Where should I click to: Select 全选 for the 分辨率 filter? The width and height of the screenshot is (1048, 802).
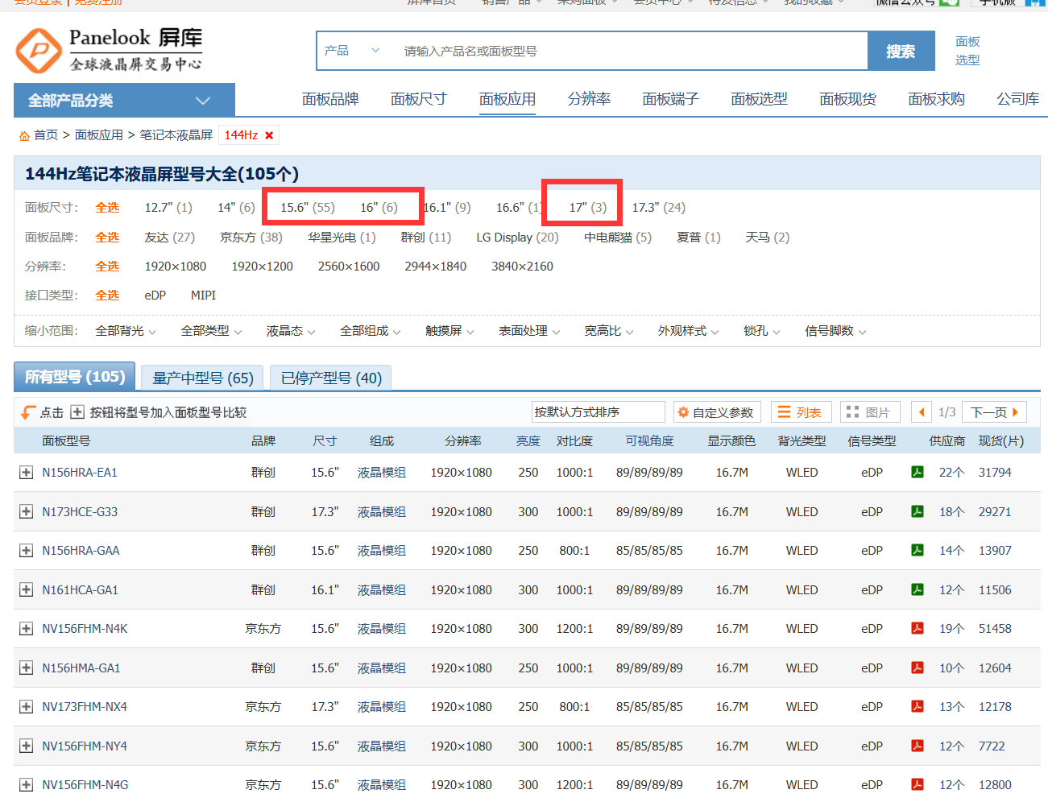tap(107, 267)
